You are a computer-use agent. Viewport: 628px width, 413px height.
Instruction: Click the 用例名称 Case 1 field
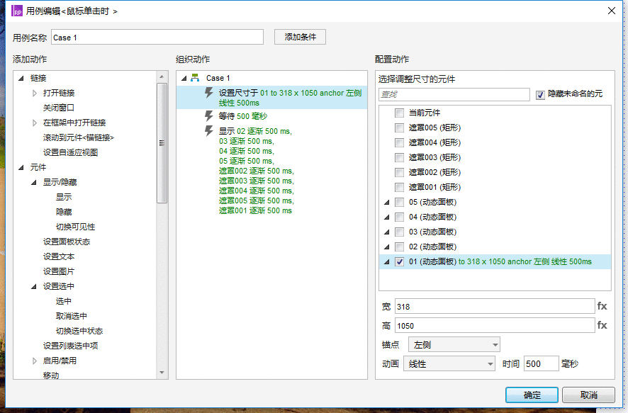(157, 38)
